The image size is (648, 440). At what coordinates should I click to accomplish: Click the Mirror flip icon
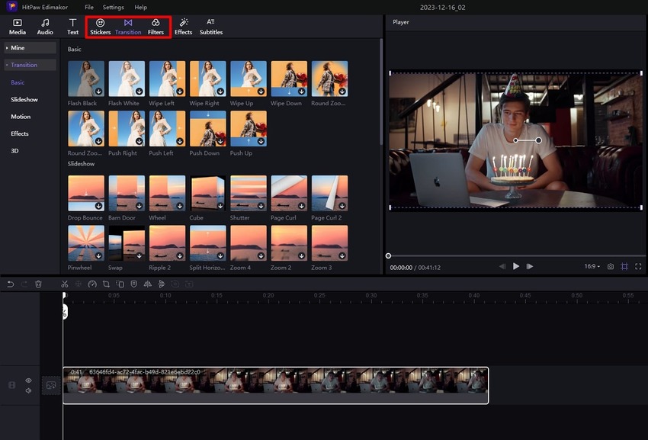coord(148,283)
